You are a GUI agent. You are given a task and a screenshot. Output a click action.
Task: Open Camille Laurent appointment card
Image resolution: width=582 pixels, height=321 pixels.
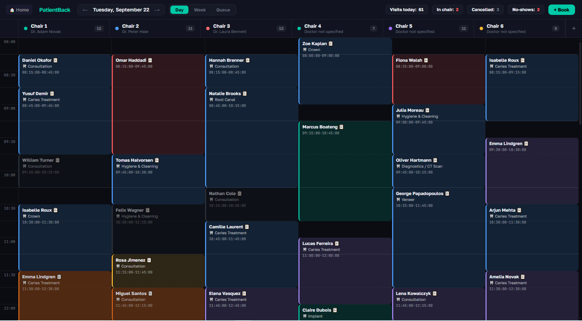click(252, 254)
